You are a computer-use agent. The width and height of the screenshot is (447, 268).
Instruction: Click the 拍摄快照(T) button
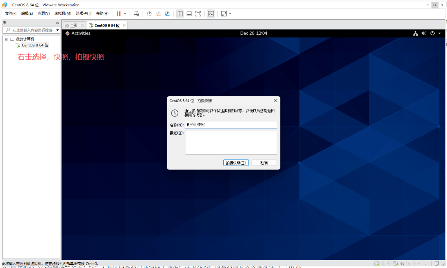(236, 163)
